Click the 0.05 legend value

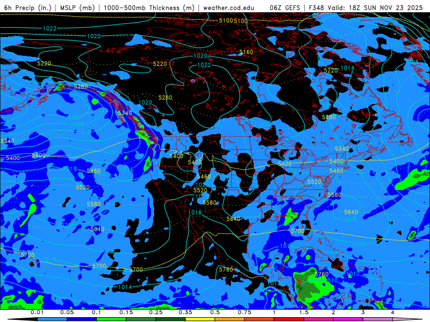coord(67,312)
